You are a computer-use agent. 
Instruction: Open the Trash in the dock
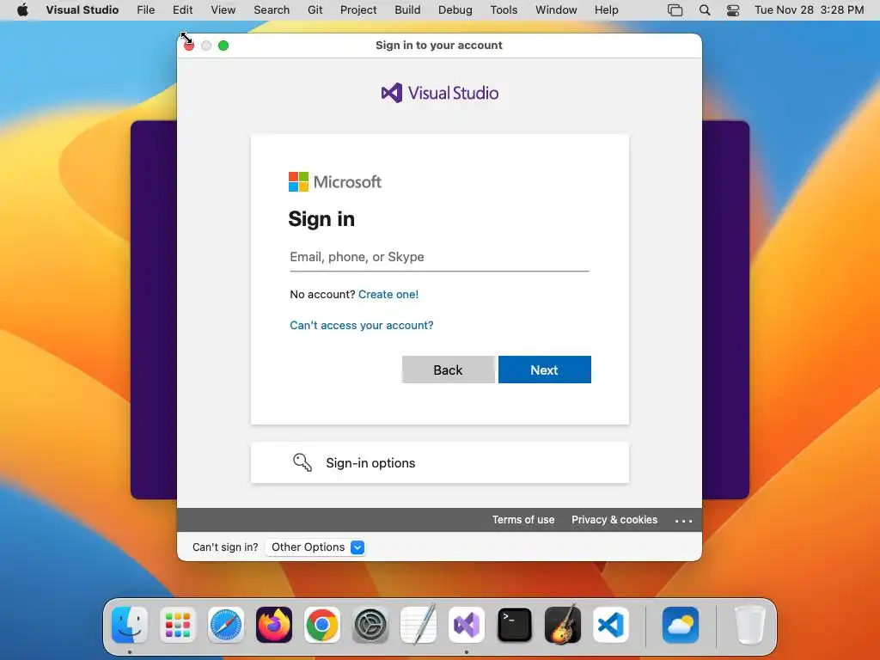pyautogui.click(x=750, y=625)
